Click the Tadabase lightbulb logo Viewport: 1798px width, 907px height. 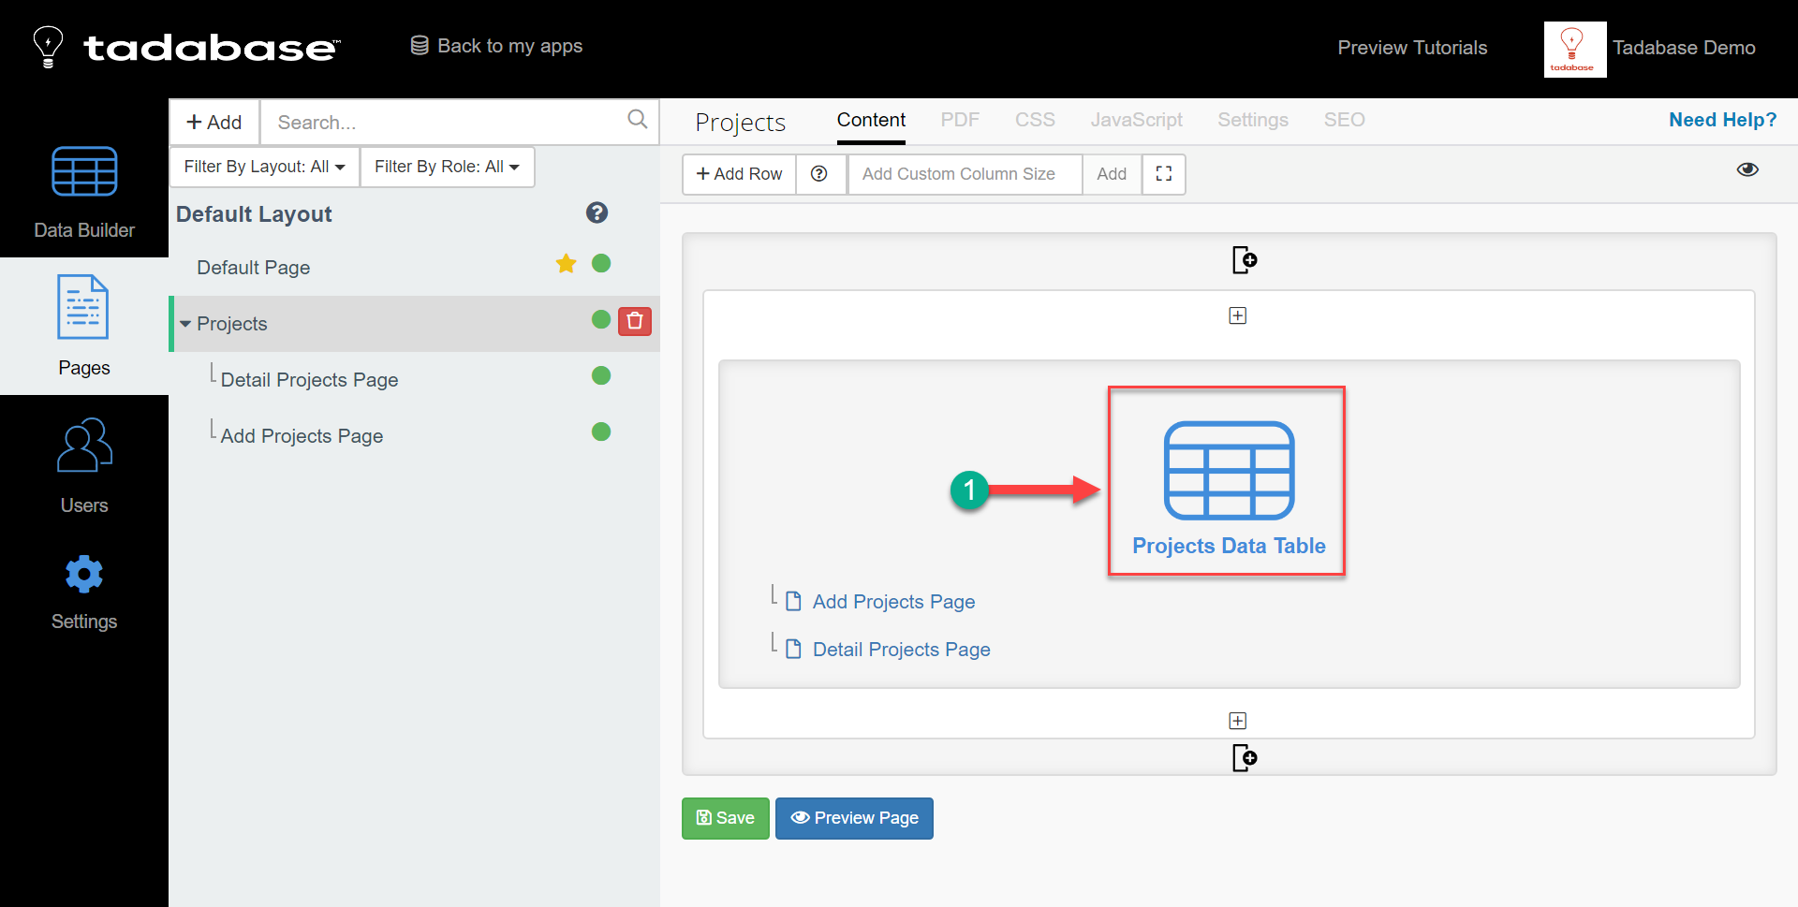click(48, 47)
